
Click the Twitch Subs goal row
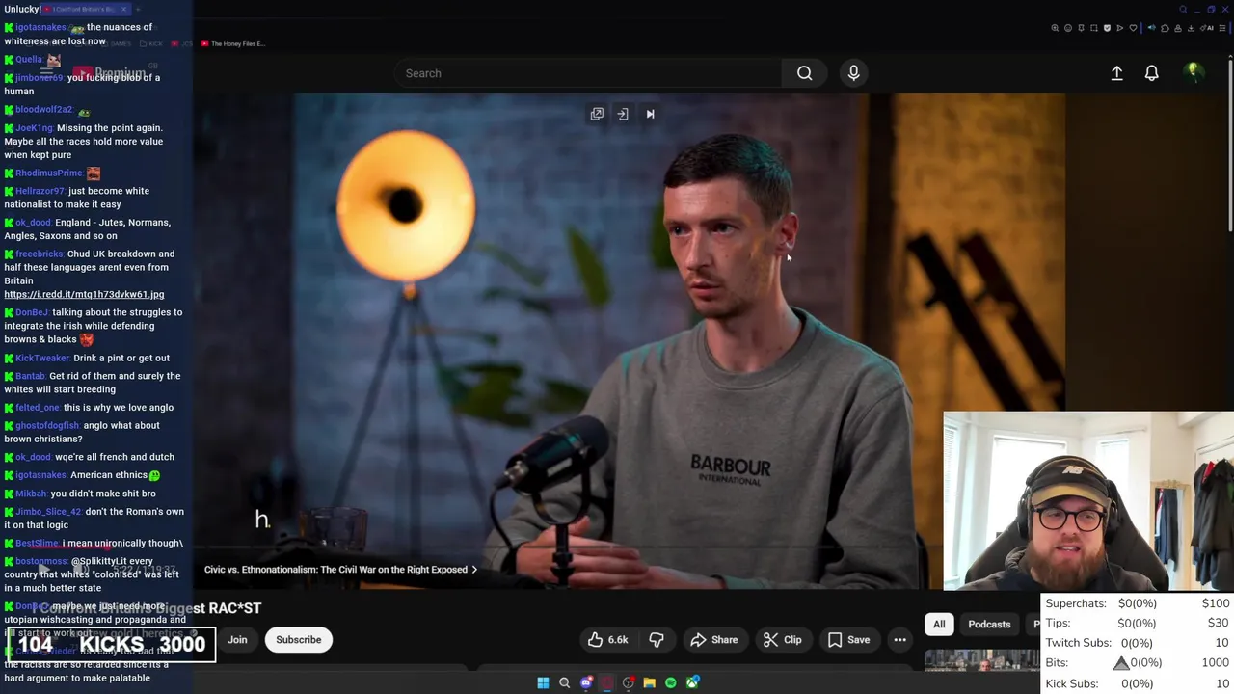tap(1138, 643)
